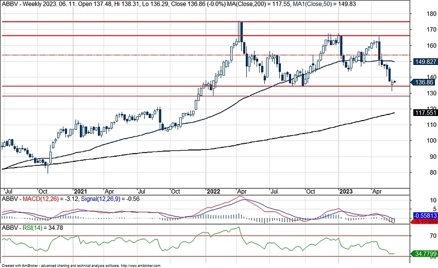Click the MA1(Close,50) = 149.83 text
Viewport: 438px width, 268px height.
pyautogui.click(x=324, y=4)
